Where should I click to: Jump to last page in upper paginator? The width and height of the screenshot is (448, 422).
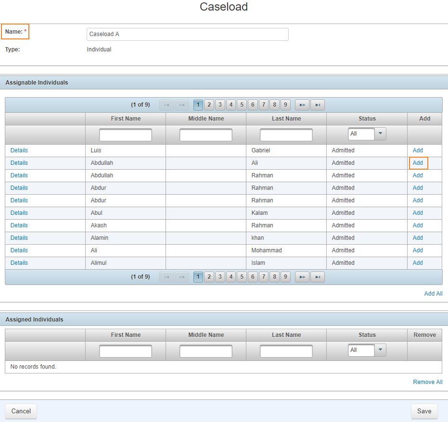click(318, 105)
